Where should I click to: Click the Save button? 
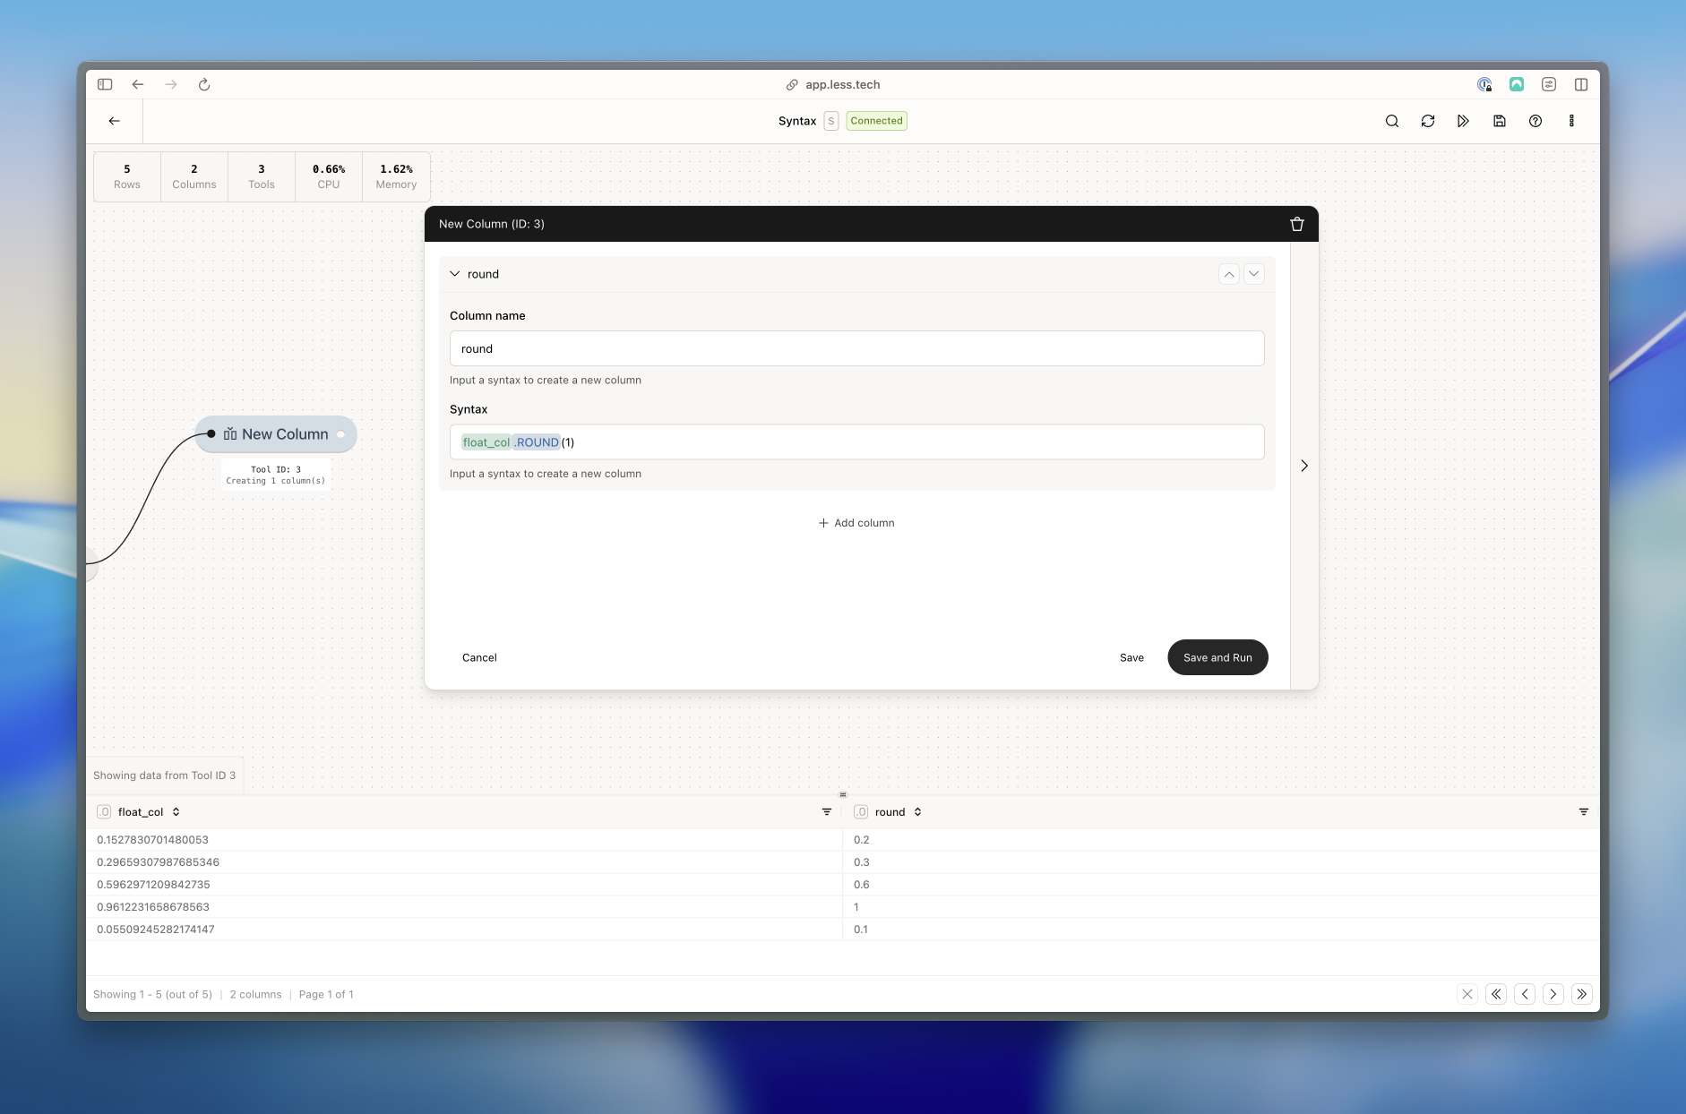[1131, 657]
